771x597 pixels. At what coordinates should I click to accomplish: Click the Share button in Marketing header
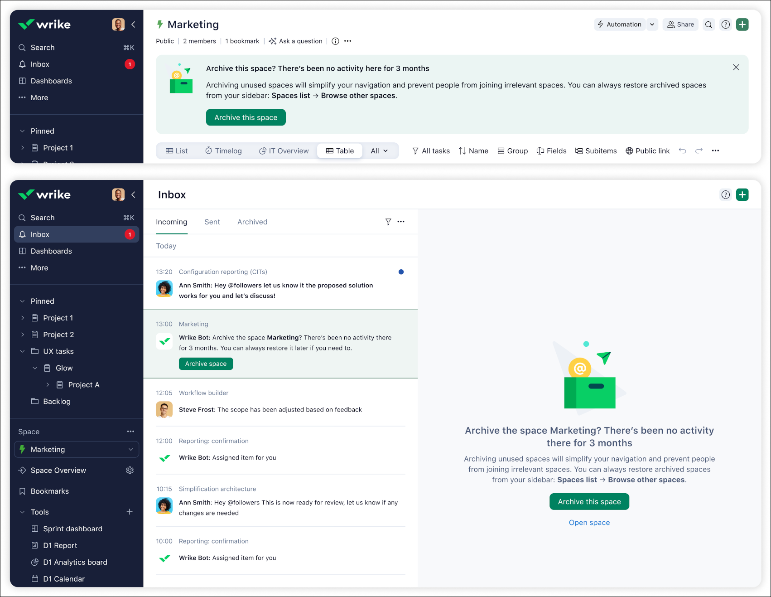680,24
